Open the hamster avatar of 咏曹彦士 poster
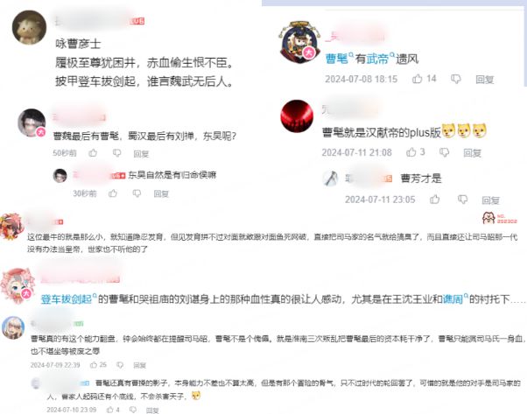 point(29,27)
